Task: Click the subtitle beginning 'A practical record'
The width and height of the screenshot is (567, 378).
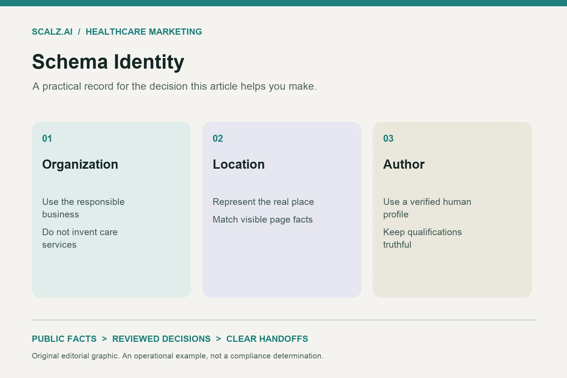Action: tap(175, 86)
